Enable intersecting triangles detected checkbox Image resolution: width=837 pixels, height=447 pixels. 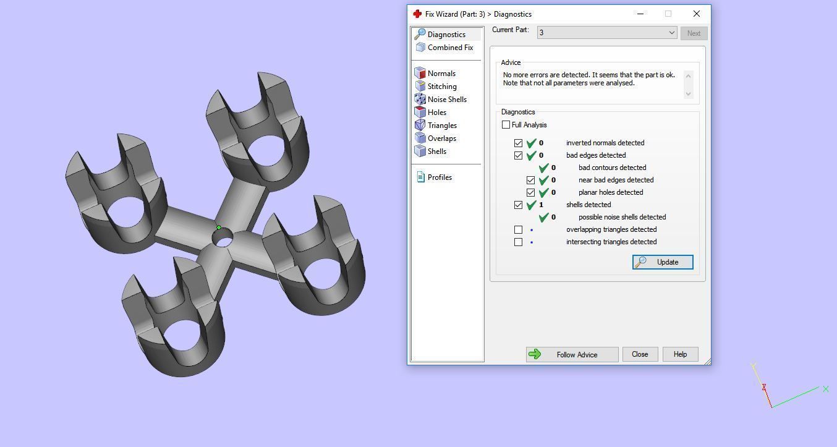(518, 242)
